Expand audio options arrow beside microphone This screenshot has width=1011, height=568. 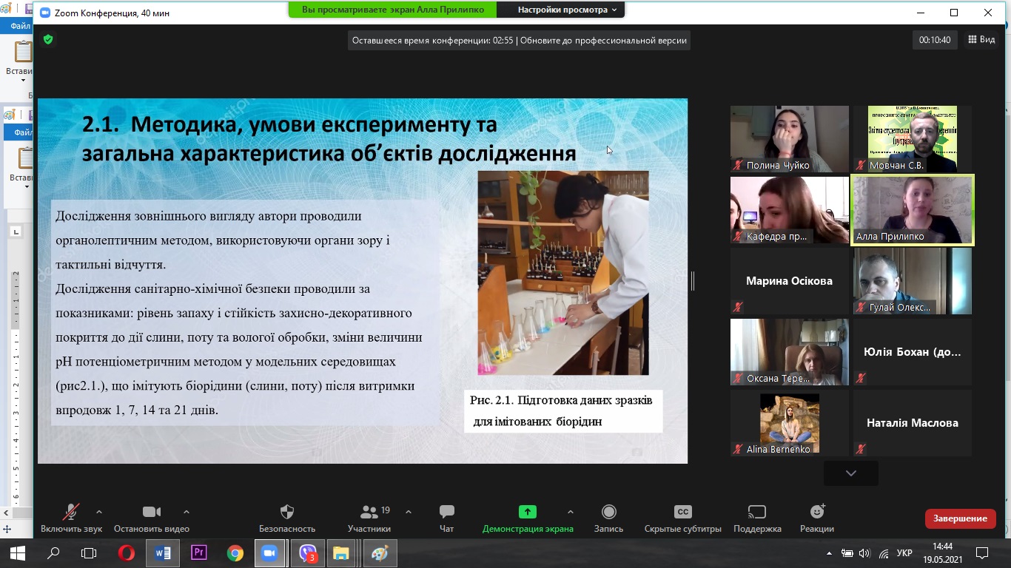(99, 512)
